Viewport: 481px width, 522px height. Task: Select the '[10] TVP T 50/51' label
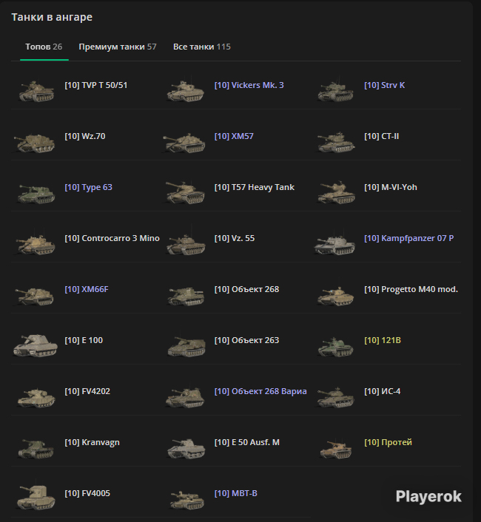(96, 85)
